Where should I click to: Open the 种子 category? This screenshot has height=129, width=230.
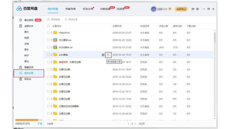[x=27, y=56]
